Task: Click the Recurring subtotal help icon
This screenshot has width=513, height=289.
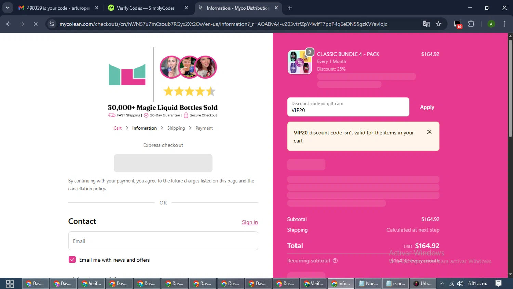Action: (335, 261)
